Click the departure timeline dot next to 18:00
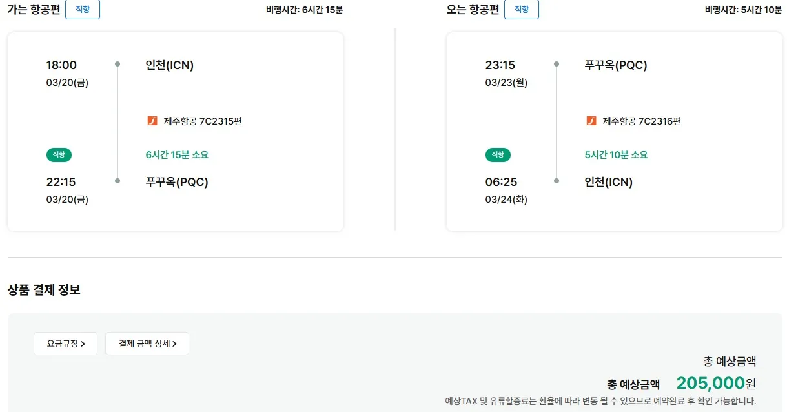The image size is (787, 412). pyautogui.click(x=118, y=65)
